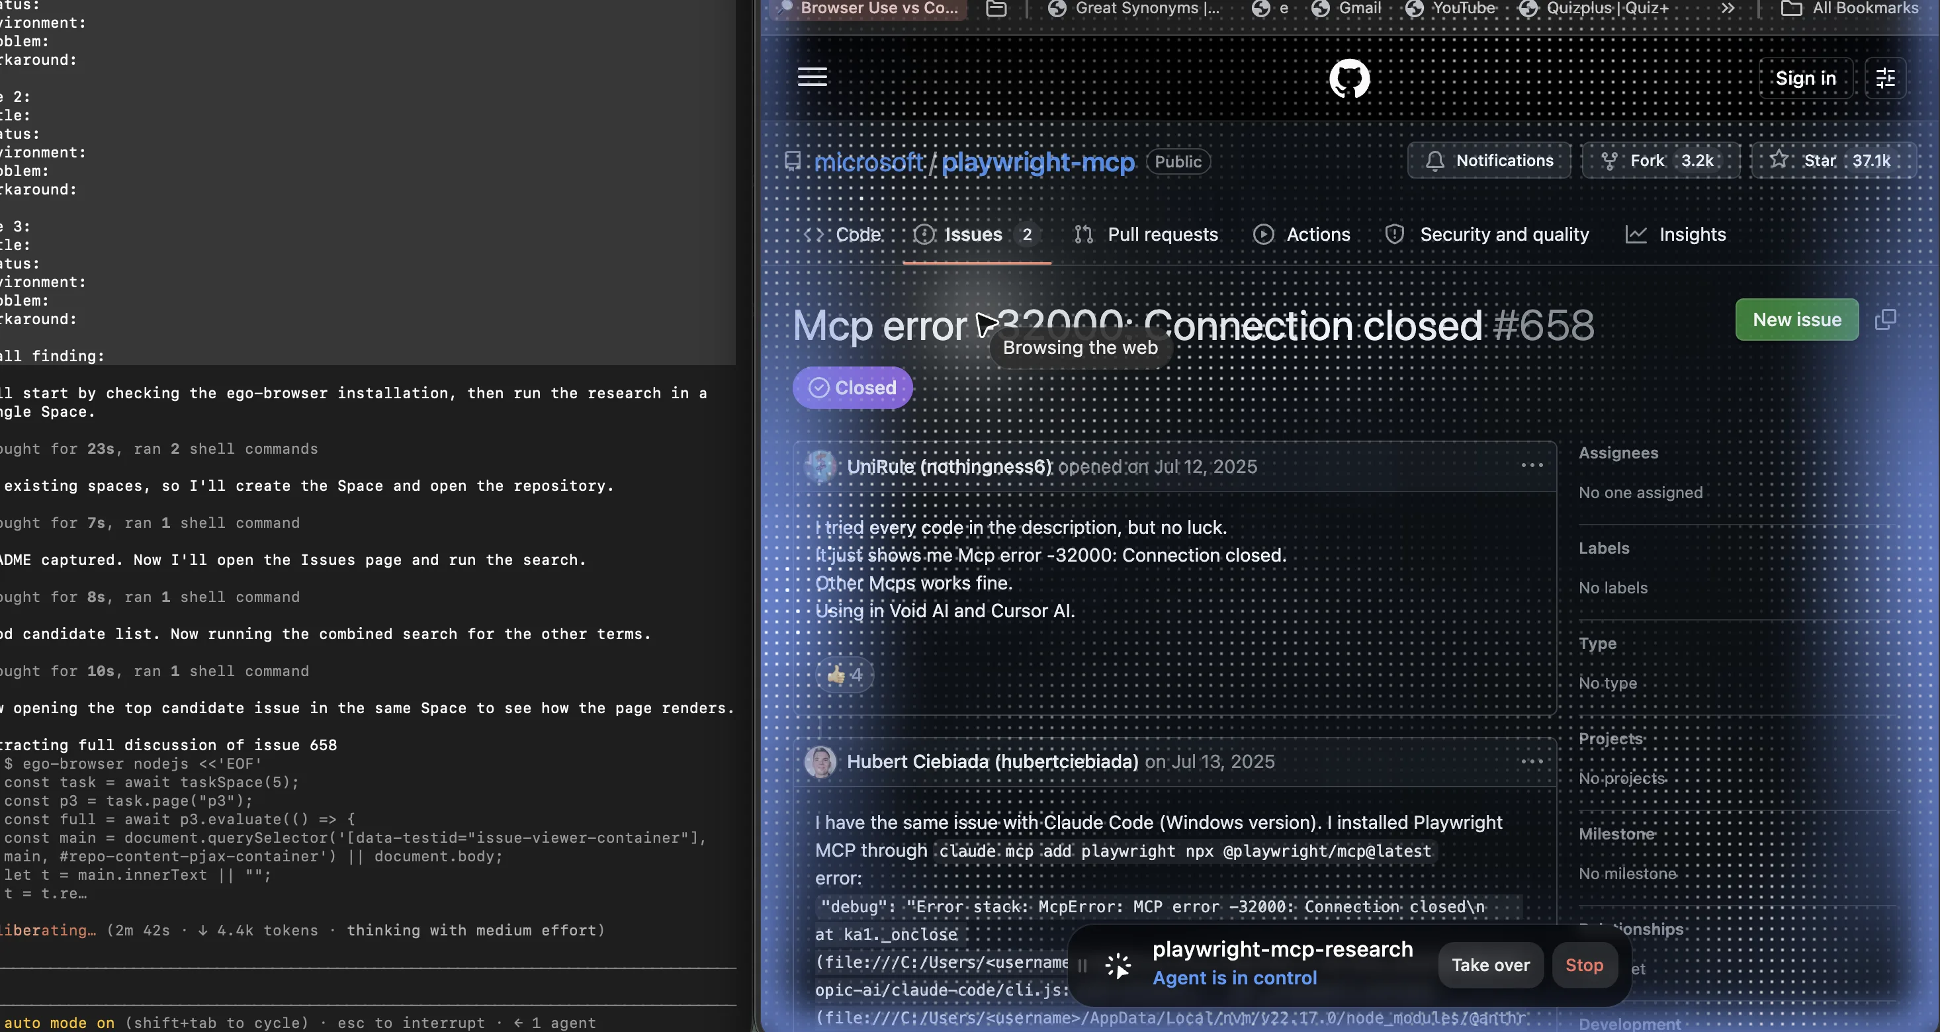Image resolution: width=1940 pixels, height=1032 pixels.
Task: Open the microsoft owner link
Action: tap(868, 162)
